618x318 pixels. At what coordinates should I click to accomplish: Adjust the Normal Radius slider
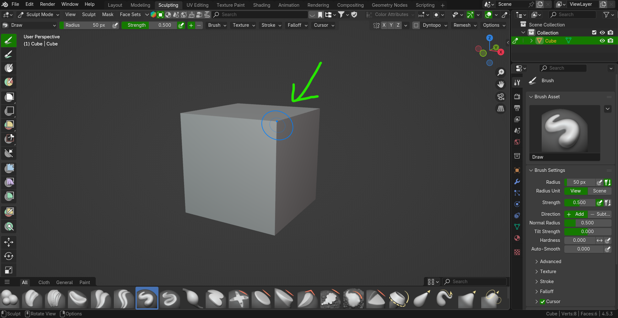tap(588, 223)
